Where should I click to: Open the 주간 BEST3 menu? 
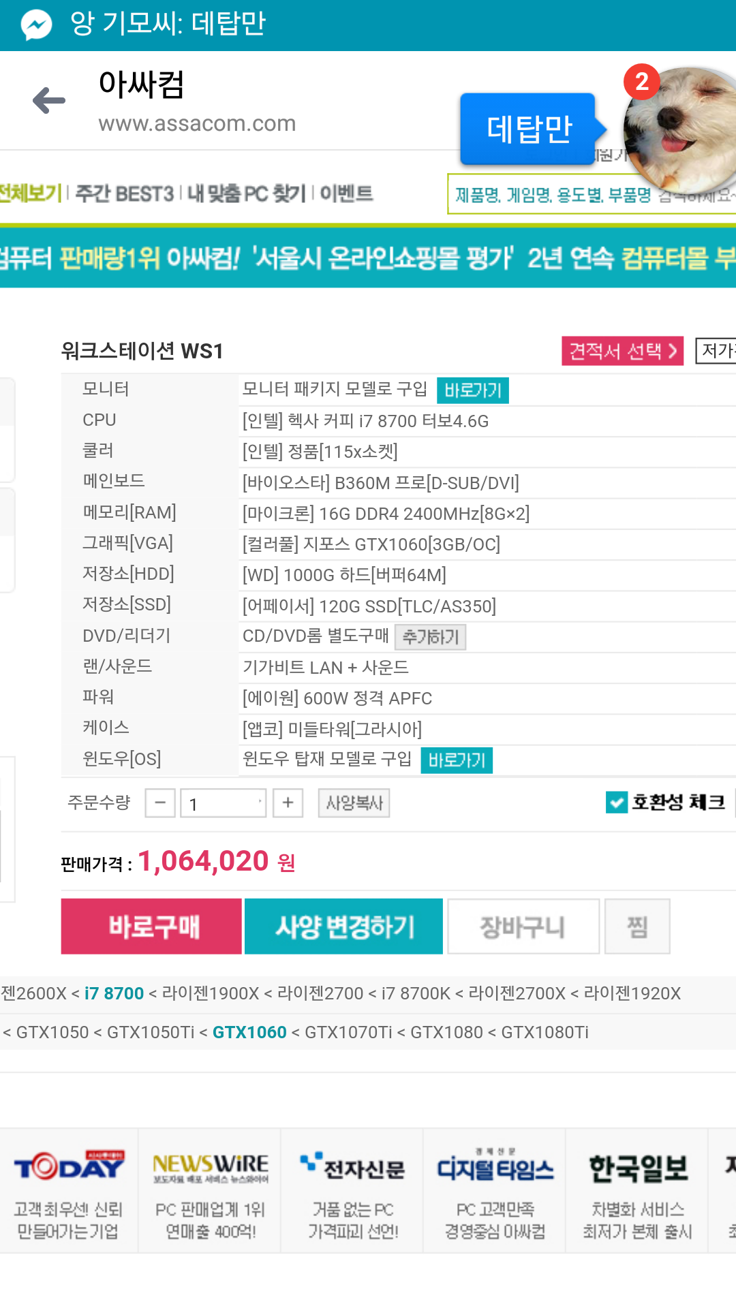(124, 194)
